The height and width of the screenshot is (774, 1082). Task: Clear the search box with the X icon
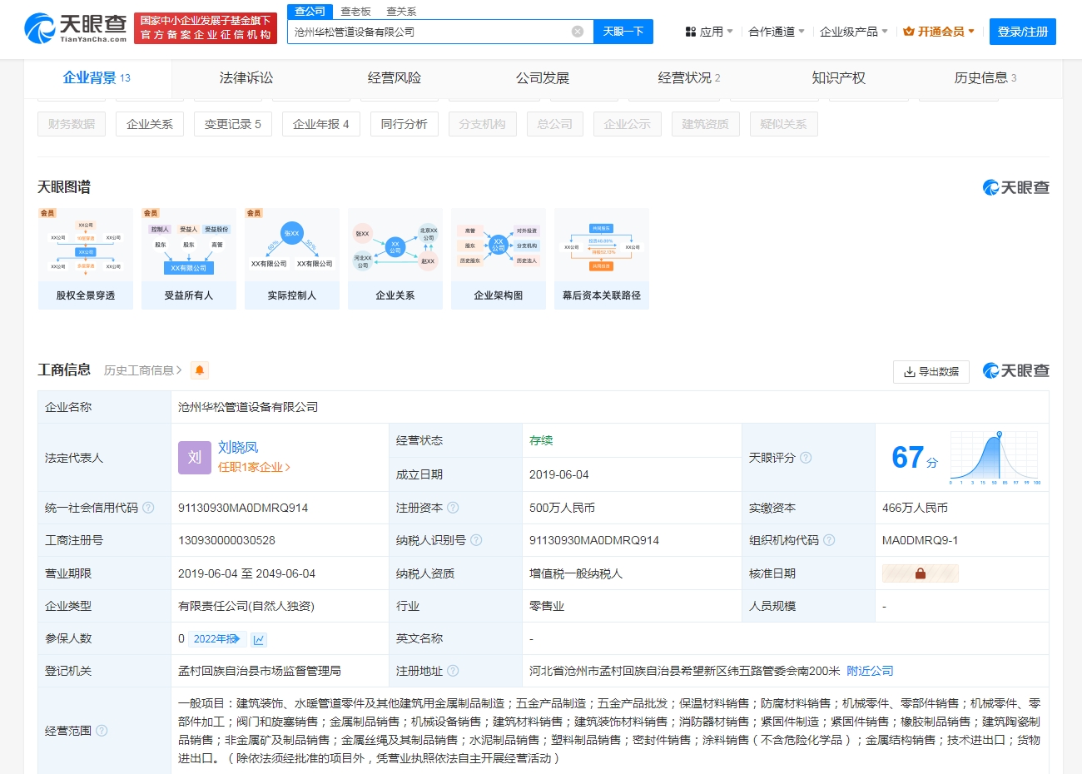[578, 32]
